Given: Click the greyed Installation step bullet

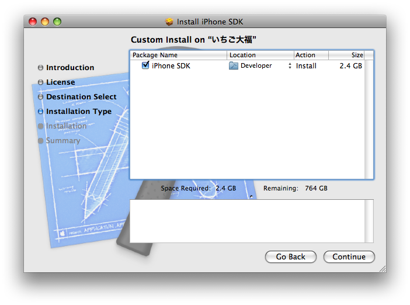Looking at the screenshot, I should pyautogui.click(x=40, y=126).
